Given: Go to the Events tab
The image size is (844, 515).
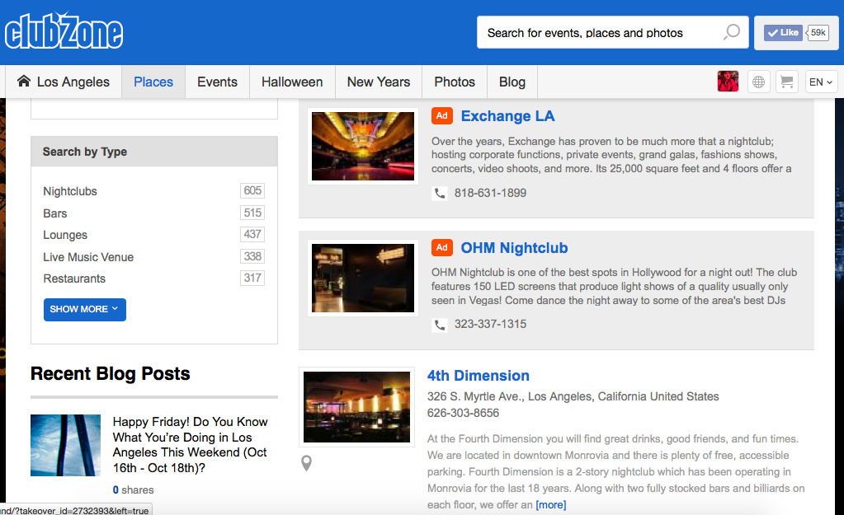Looking at the screenshot, I should (x=217, y=82).
